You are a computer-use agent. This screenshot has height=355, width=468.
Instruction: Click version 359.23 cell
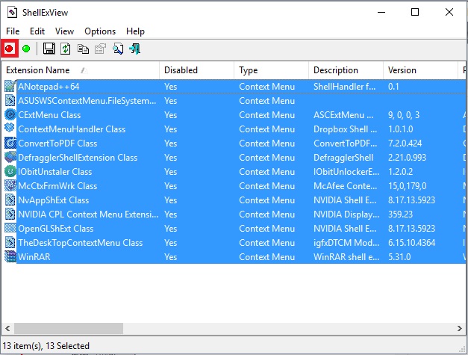[401, 214]
